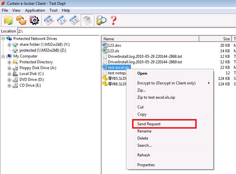Select the highlighted test excel.xls file
Screen dimensions: 236x174
click(118, 68)
